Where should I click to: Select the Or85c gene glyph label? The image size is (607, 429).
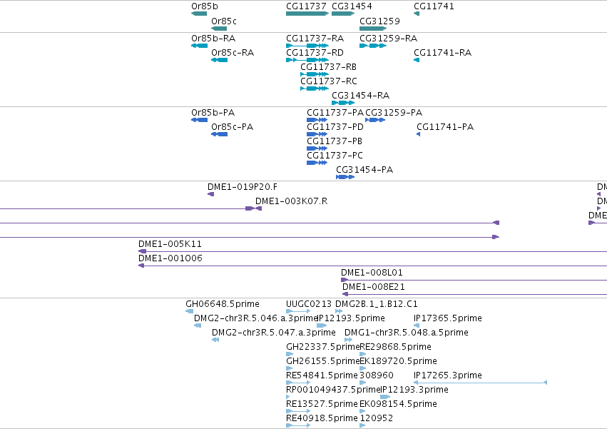pos(224,21)
